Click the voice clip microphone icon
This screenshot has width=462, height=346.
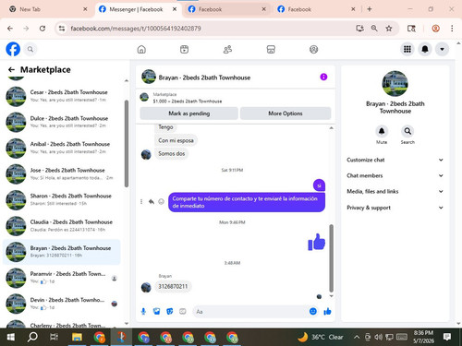pyautogui.click(x=143, y=312)
